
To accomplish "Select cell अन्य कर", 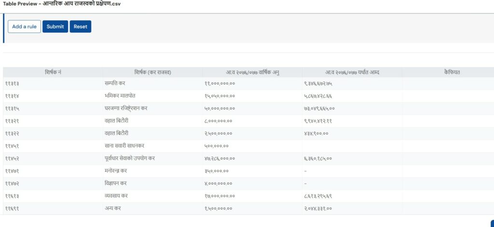I will [153, 208].
